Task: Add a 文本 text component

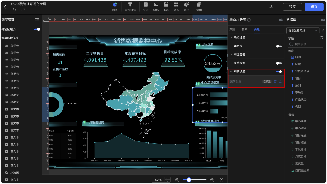Action: (146, 7)
